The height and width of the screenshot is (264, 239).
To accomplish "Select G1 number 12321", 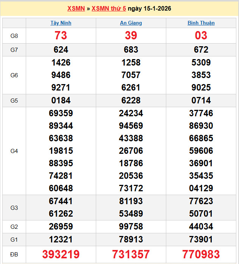I will coord(61,239).
